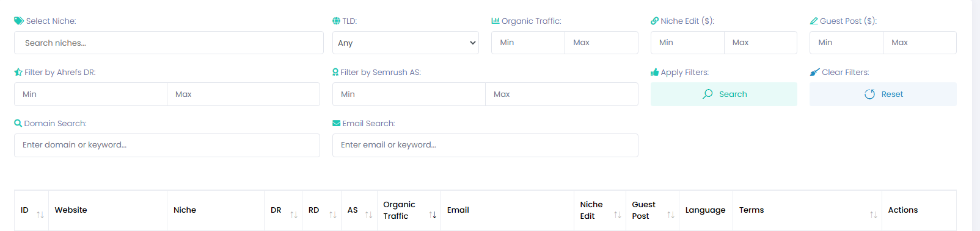Sort table by RD column arrows

333,215
